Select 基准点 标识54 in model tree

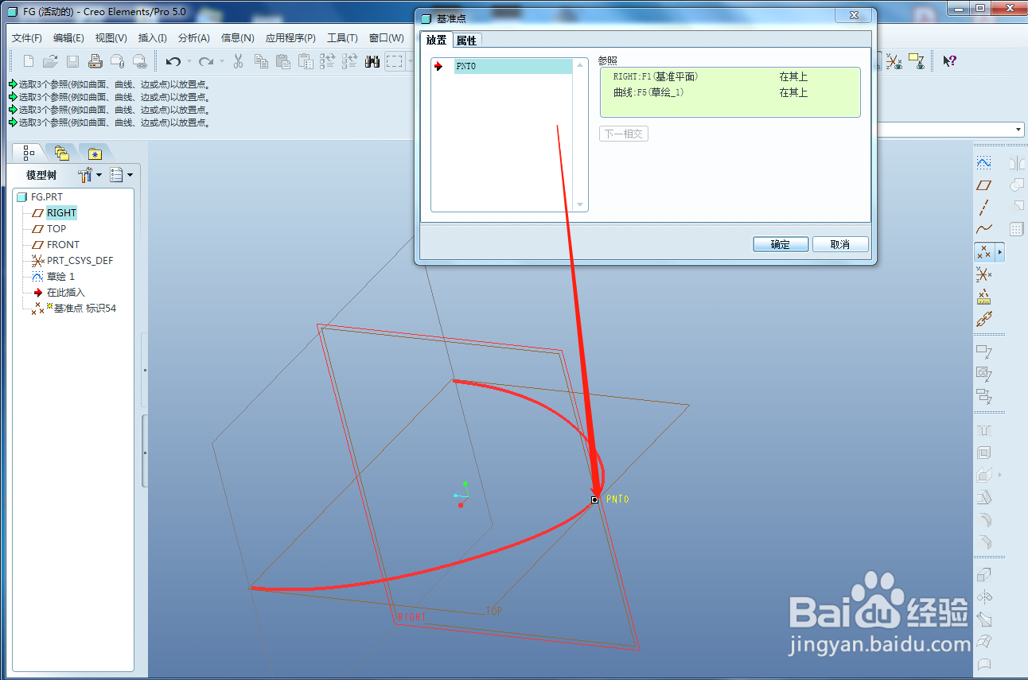[73, 309]
